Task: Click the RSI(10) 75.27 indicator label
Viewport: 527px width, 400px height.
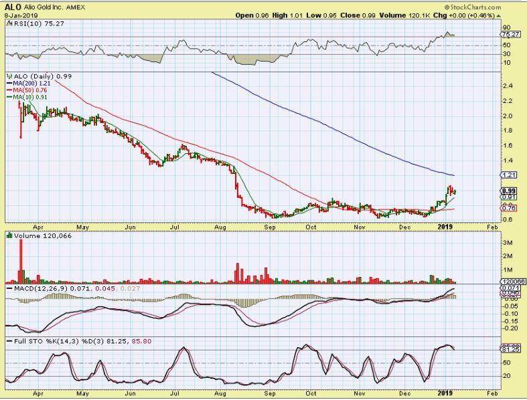Action: [39, 23]
